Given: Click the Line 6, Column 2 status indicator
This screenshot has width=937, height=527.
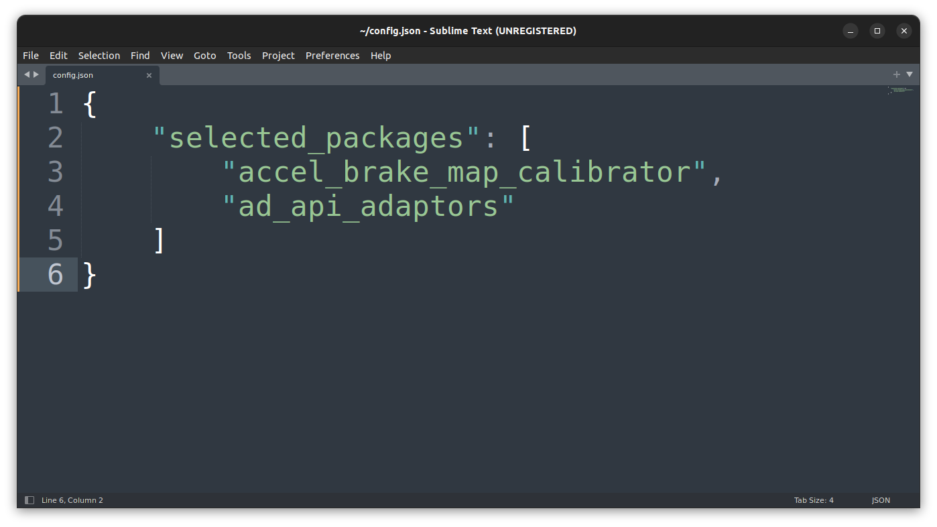Looking at the screenshot, I should (72, 500).
